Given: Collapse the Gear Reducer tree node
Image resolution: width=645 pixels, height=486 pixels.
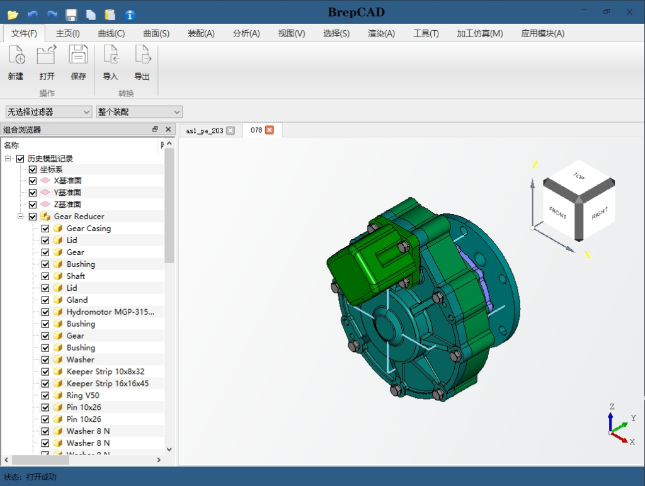Looking at the screenshot, I should click(21, 217).
